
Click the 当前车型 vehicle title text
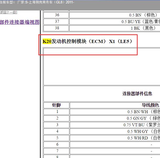point(37,2)
